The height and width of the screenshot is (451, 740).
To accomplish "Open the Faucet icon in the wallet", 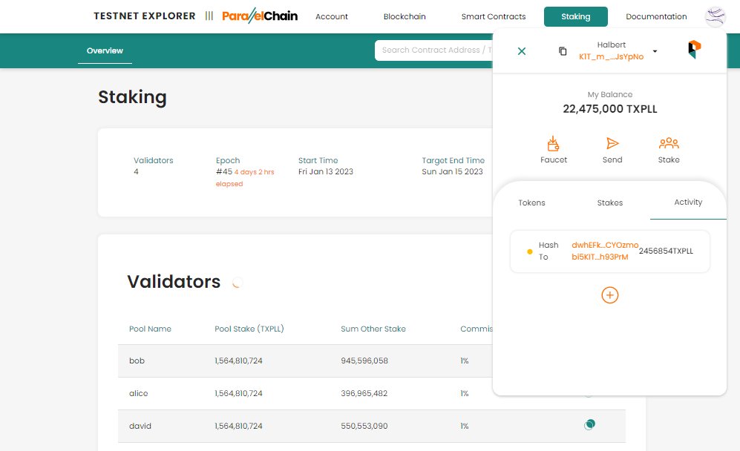I will point(553,143).
